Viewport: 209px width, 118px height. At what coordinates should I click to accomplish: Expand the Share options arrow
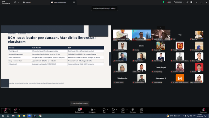127,109
